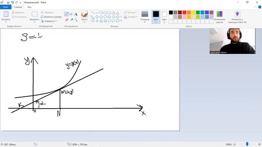
Task: Click the Redo arrow
Action: 17,2
